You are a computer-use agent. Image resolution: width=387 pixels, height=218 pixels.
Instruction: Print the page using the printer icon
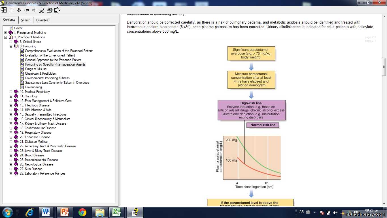49,10
